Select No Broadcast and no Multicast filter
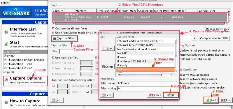 click(x=145, y=49)
